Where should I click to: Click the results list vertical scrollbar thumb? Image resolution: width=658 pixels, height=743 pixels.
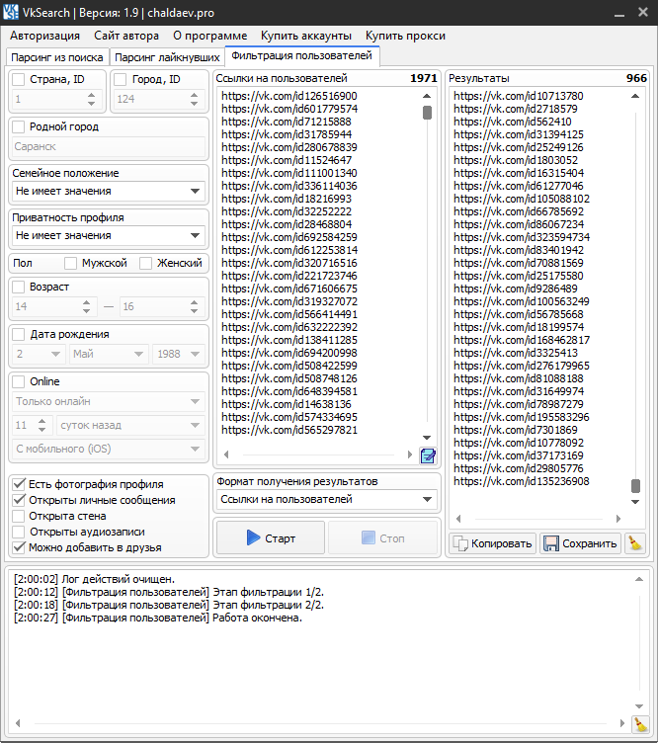(x=635, y=485)
